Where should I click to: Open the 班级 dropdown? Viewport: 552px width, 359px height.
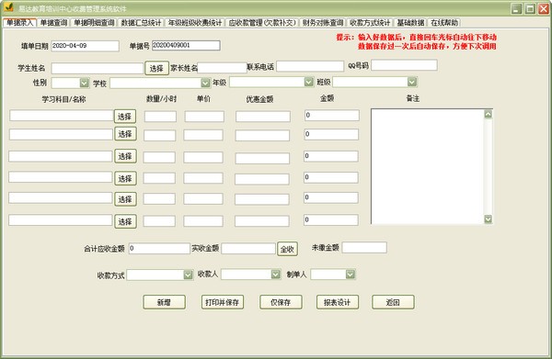tap(412, 82)
